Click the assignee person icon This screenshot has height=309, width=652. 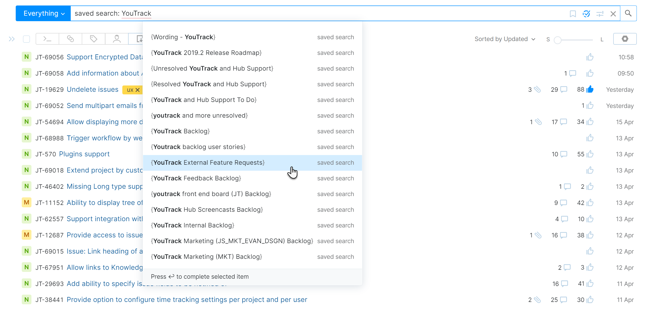pos(116,39)
